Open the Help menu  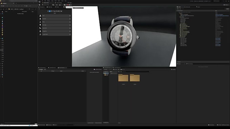(65, 1)
